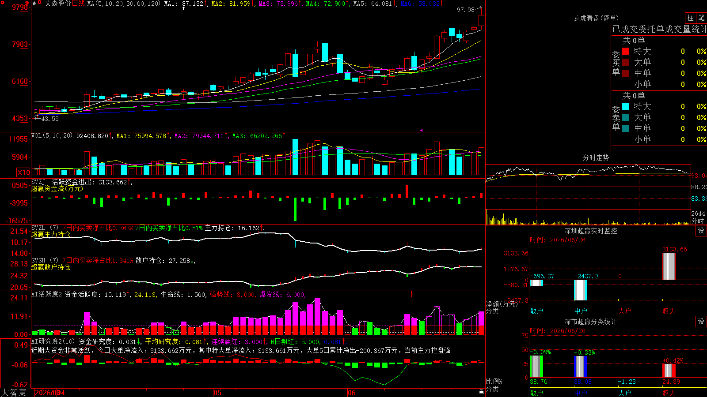
Task: Click the 超赢散户持仓 legend label
Action: (x=51, y=267)
